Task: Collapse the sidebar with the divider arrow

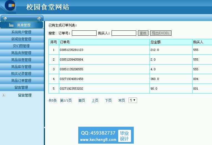Action: pyautogui.click(x=44, y=127)
